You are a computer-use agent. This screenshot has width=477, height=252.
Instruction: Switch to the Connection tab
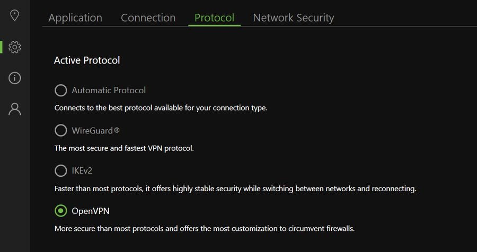tap(148, 17)
